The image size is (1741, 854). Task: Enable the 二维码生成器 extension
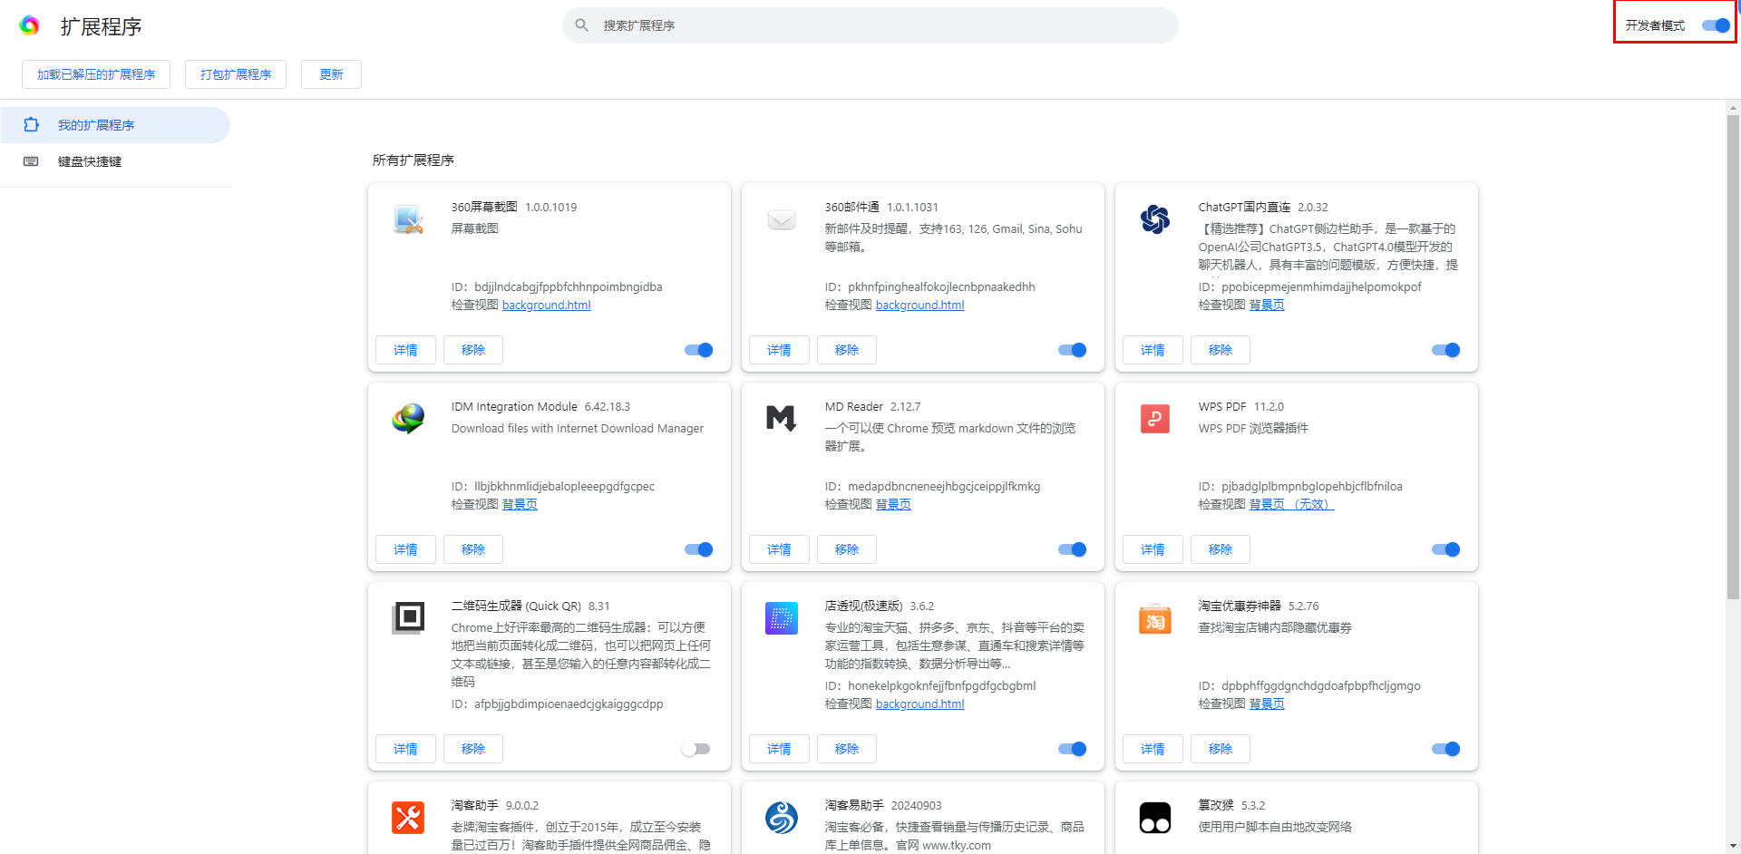click(696, 748)
